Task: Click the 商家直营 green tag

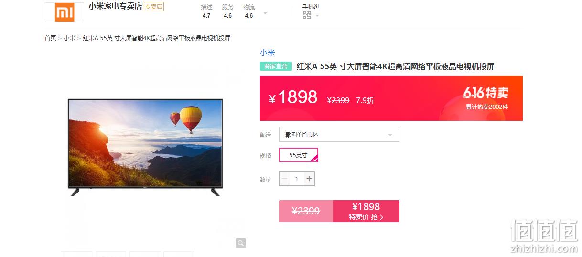Action: point(276,66)
